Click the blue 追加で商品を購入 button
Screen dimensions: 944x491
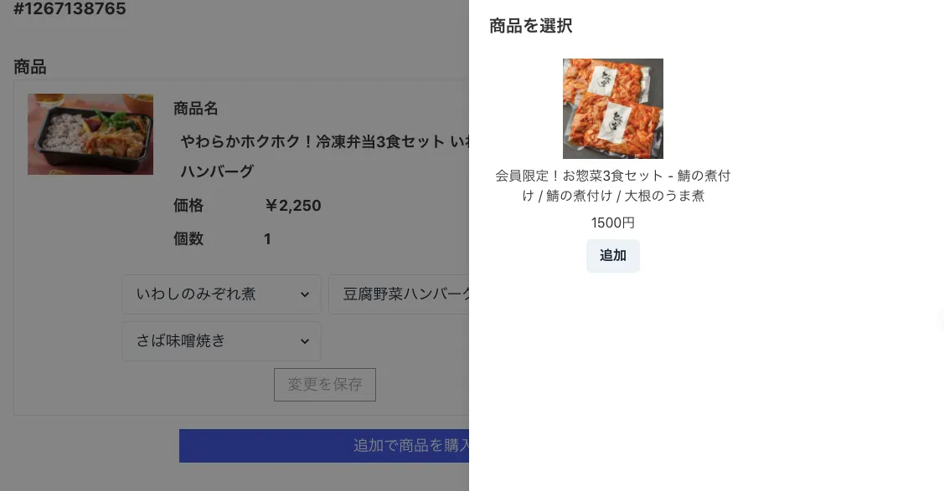pos(324,445)
